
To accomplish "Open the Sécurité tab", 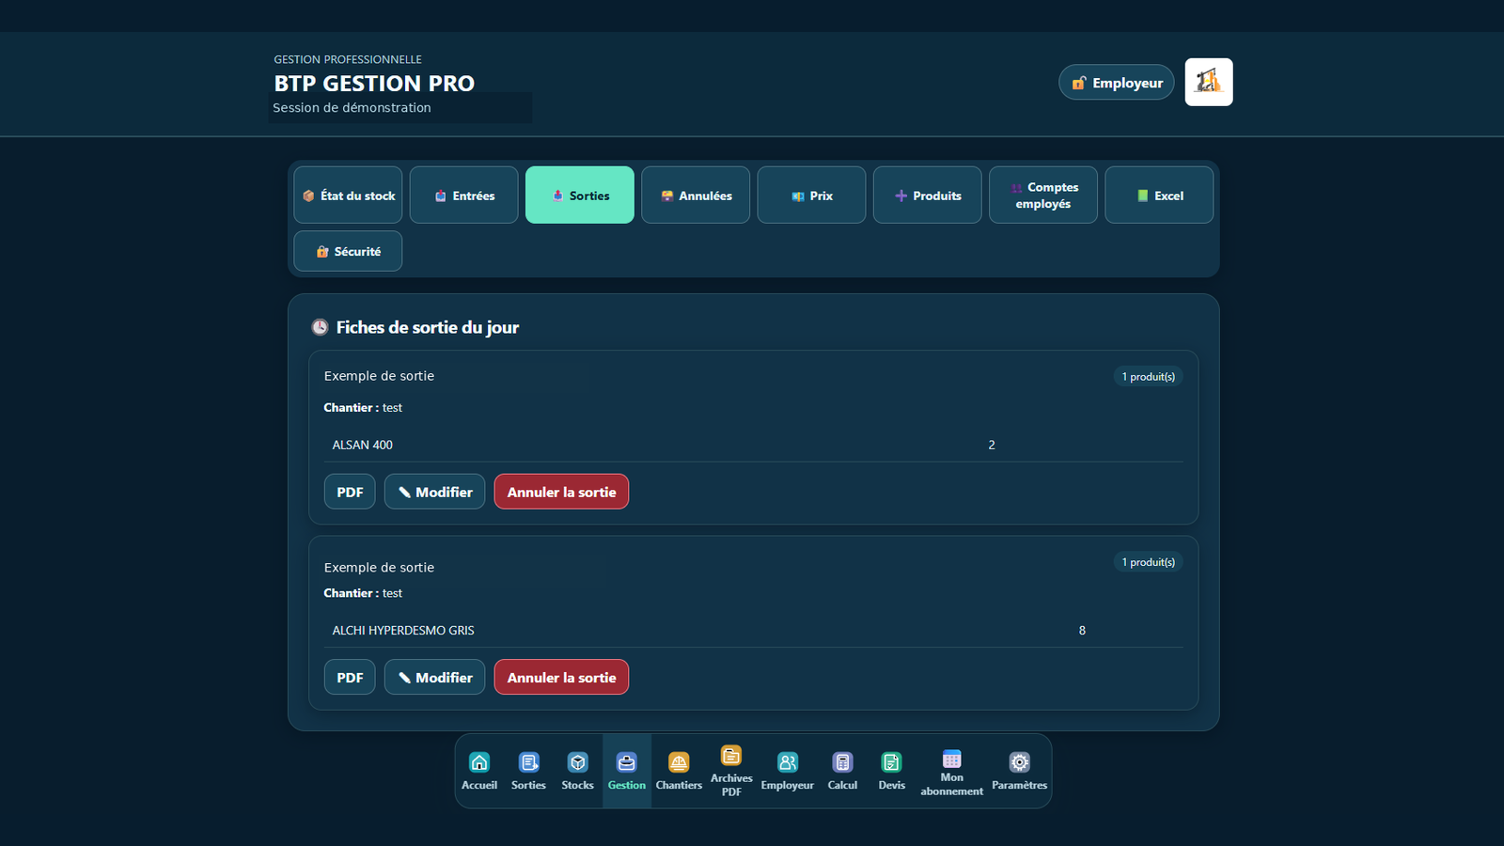I will (x=348, y=251).
